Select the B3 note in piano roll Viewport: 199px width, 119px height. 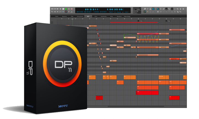[x=113, y=61]
